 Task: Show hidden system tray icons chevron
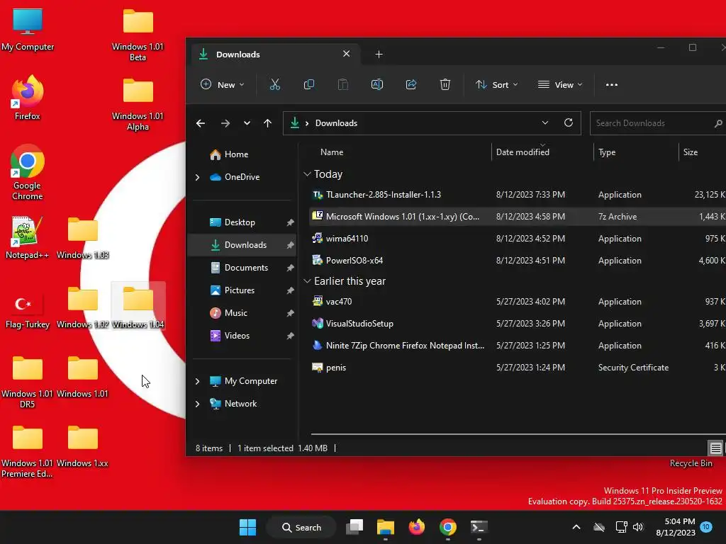576,527
